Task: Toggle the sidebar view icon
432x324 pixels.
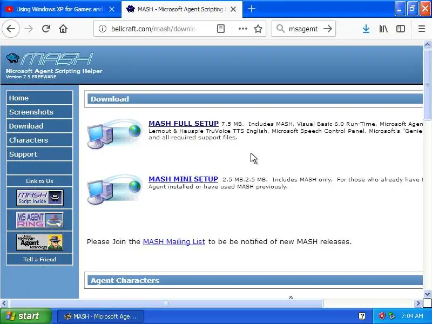Action: [x=400, y=29]
